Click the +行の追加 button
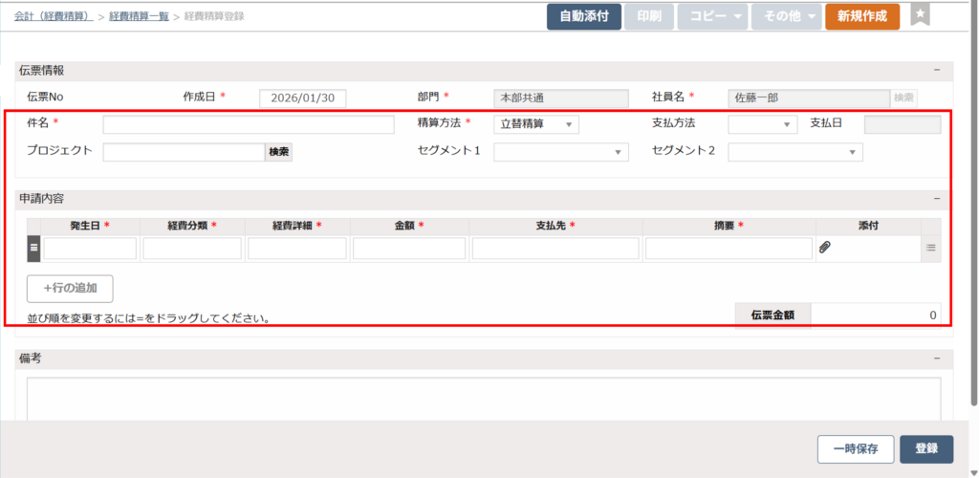Screen dimensions: 979x478 pyautogui.click(x=71, y=288)
